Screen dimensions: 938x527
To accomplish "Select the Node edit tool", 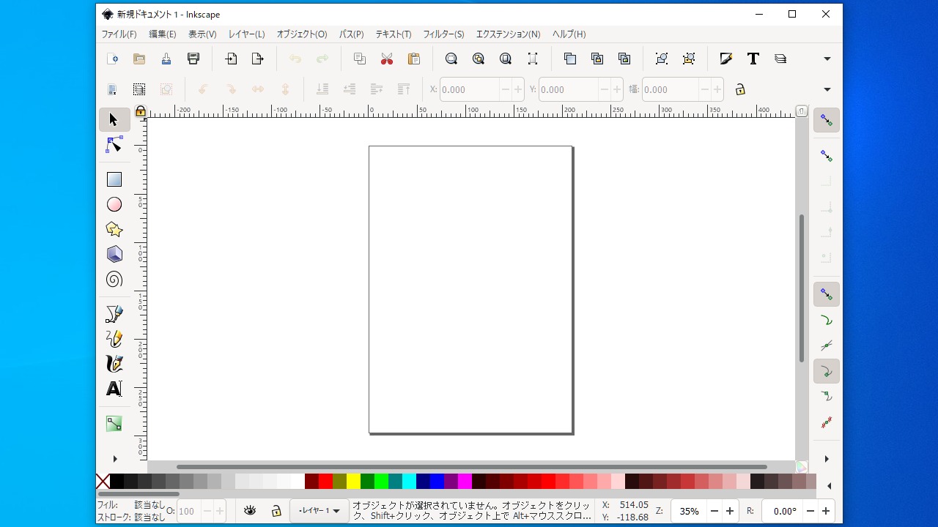I will coord(114,145).
